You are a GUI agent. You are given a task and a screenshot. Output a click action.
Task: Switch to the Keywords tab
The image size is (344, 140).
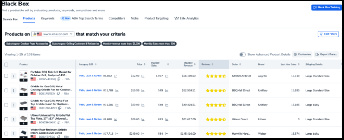click(x=48, y=18)
